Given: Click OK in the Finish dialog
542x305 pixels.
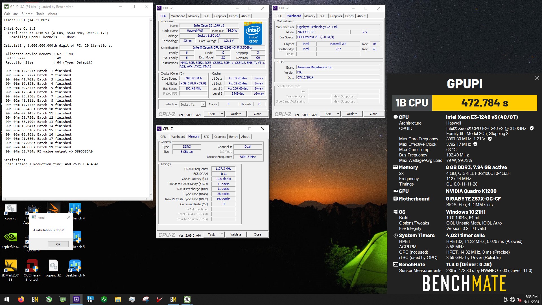Looking at the screenshot, I should point(58,244).
